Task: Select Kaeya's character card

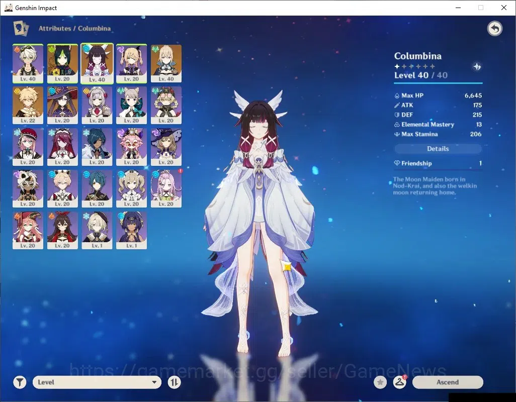Action: pos(97,147)
